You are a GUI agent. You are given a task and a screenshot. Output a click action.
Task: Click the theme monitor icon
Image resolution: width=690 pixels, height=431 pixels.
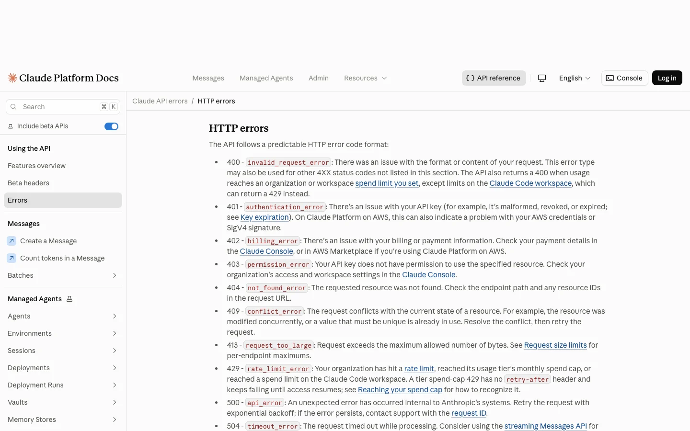542,78
